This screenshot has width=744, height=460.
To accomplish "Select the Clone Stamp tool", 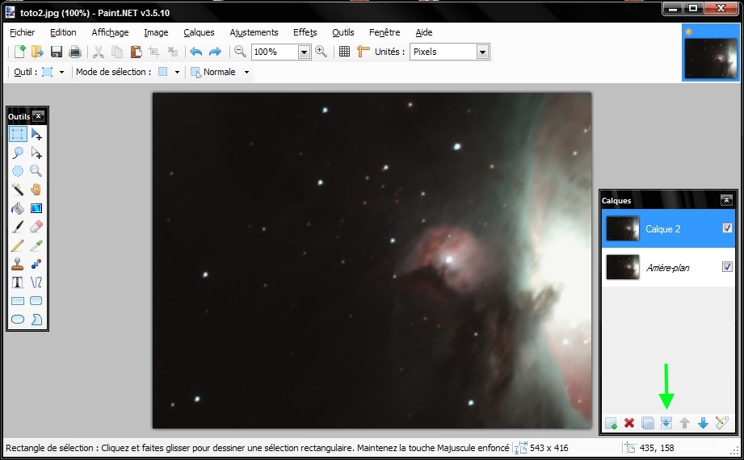I will pos(18,264).
